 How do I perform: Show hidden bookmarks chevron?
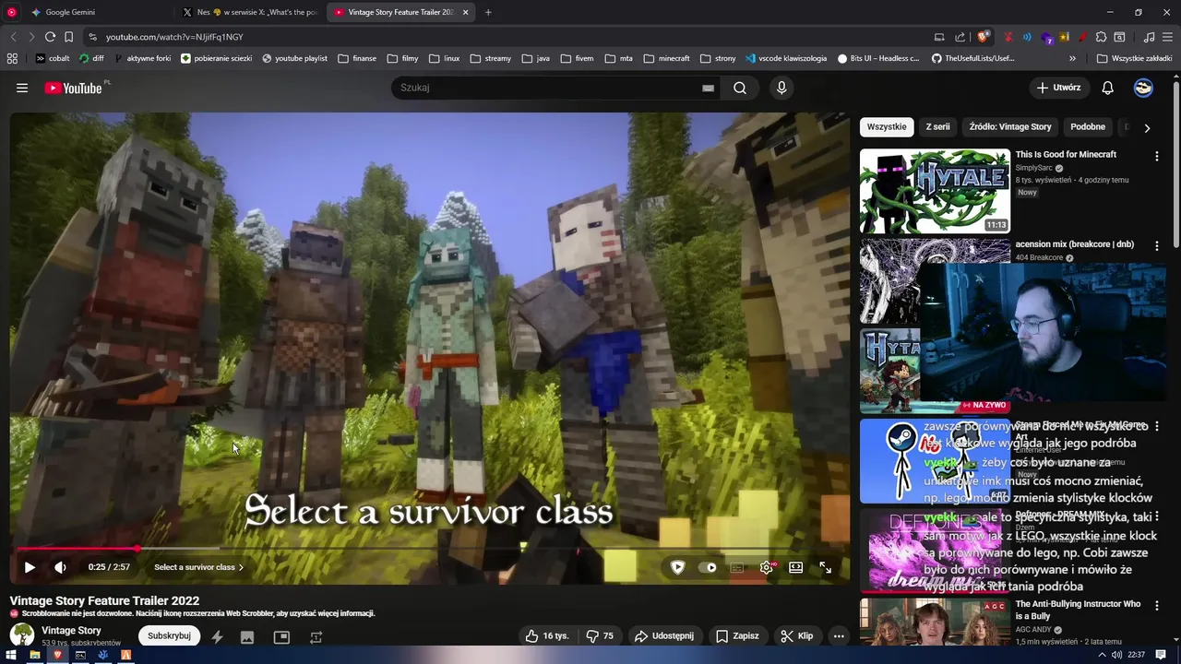coord(1072,58)
